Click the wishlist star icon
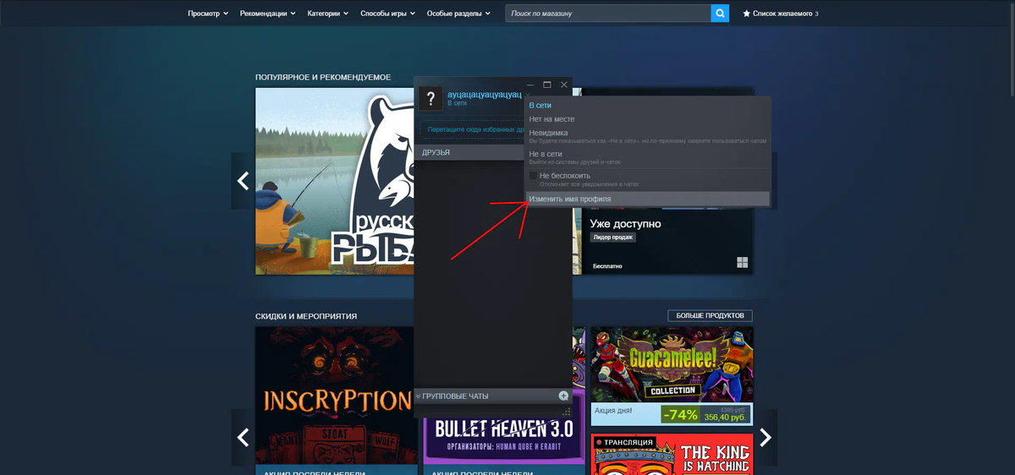 click(746, 14)
